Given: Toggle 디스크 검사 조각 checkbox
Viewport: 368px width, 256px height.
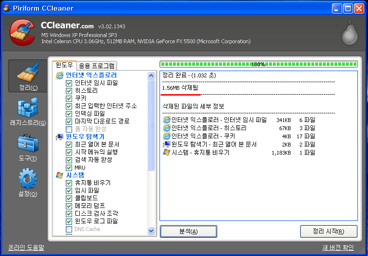Looking at the screenshot, I should tap(69, 214).
